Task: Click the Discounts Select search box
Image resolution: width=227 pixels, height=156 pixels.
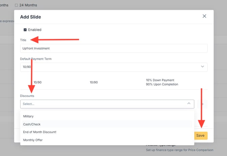Action: [102, 104]
